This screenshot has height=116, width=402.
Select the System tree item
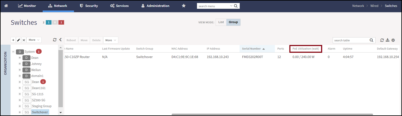tap(30, 52)
